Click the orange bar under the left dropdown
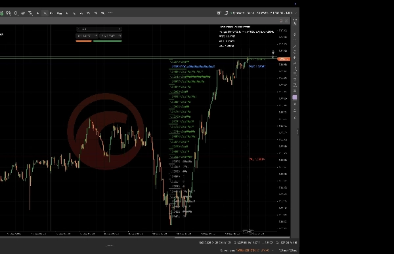 click(83, 41)
